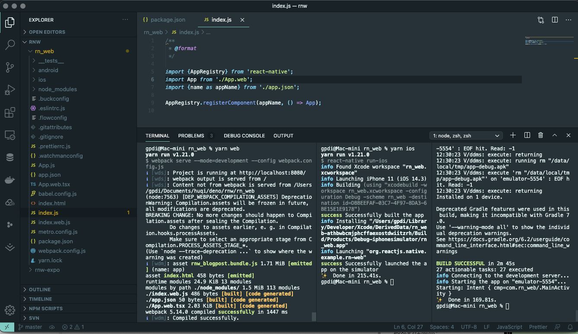578x334 pixels.
Task: Expand the NPM SCRIPTS section
Action: (x=79, y=309)
